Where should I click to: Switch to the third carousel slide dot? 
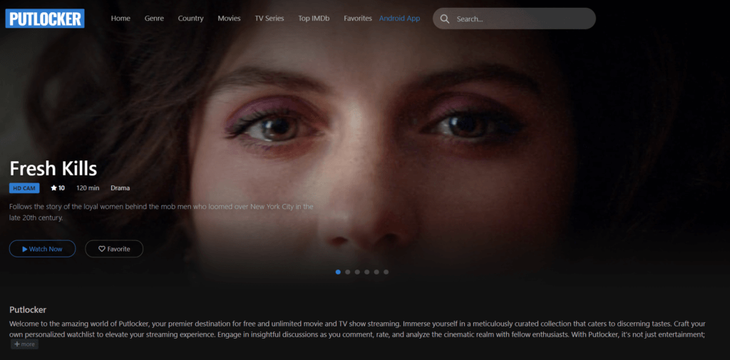tap(357, 272)
